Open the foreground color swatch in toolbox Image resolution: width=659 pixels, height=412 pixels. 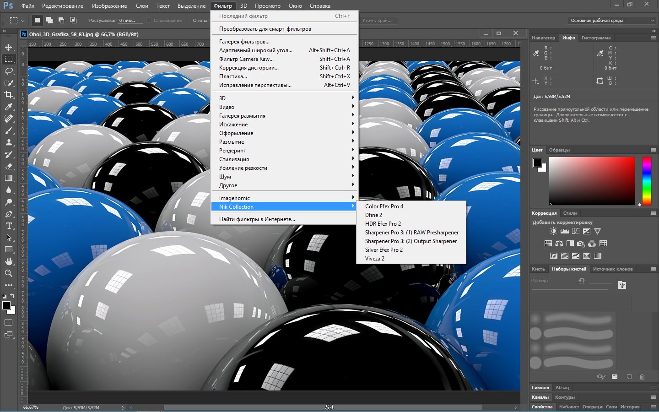(x=6, y=305)
